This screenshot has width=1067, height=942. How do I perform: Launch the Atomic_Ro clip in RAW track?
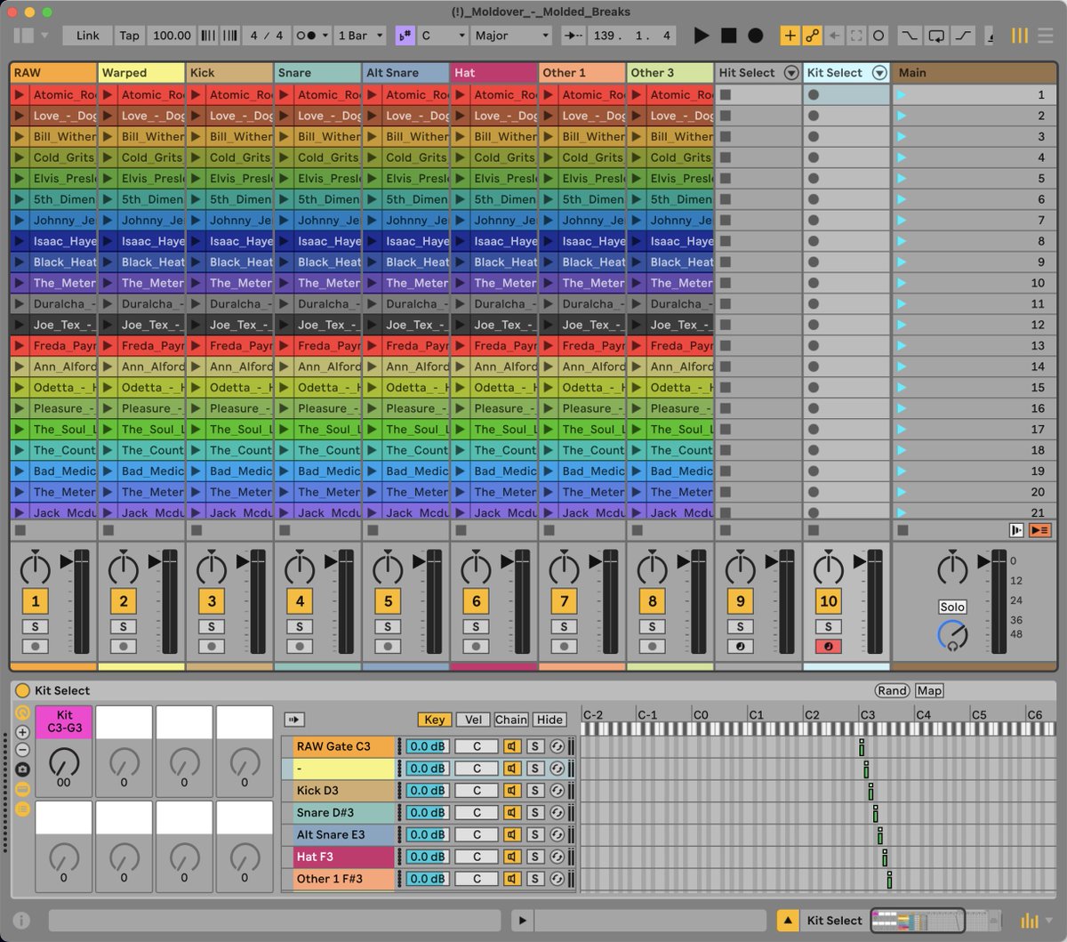coord(19,94)
